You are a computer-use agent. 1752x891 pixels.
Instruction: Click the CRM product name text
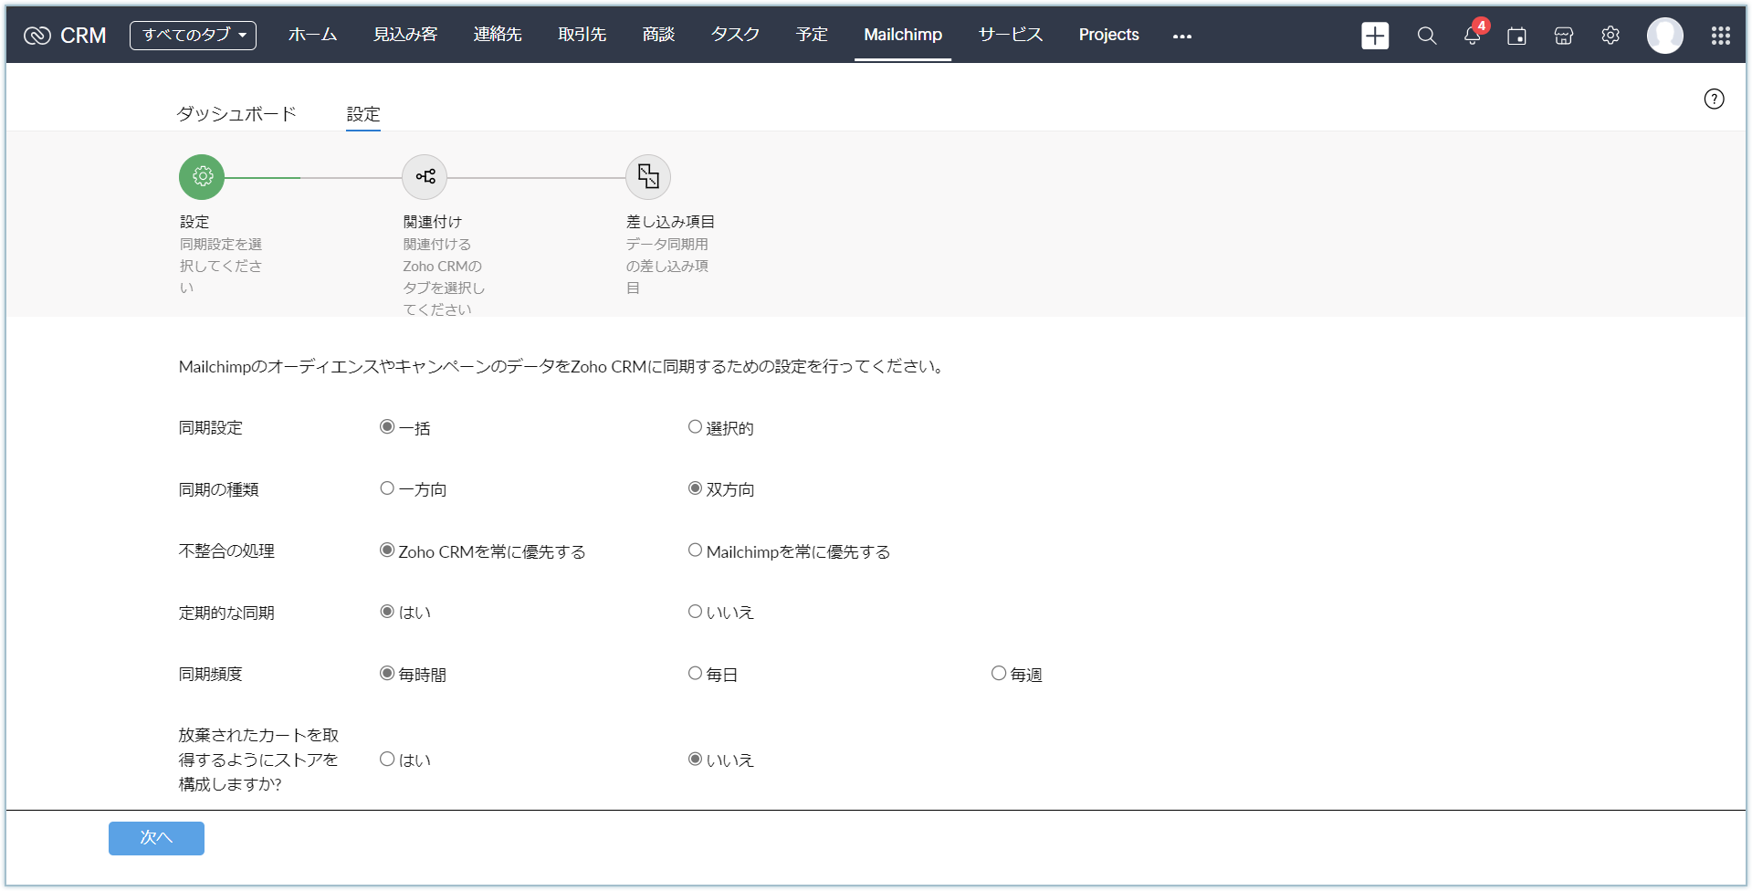(83, 36)
